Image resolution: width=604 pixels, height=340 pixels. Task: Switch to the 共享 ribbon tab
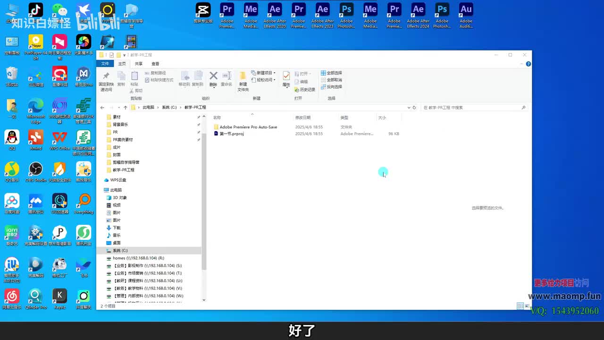point(139,64)
